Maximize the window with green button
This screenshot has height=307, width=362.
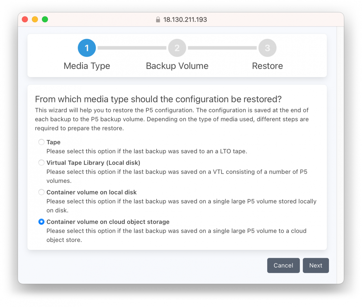click(45, 19)
